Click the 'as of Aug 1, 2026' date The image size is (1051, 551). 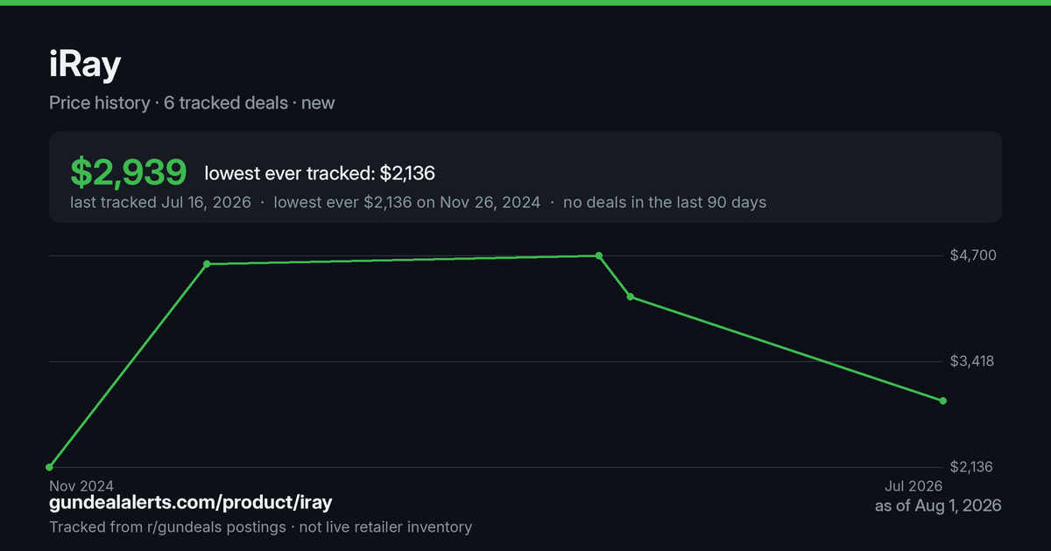click(x=938, y=506)
